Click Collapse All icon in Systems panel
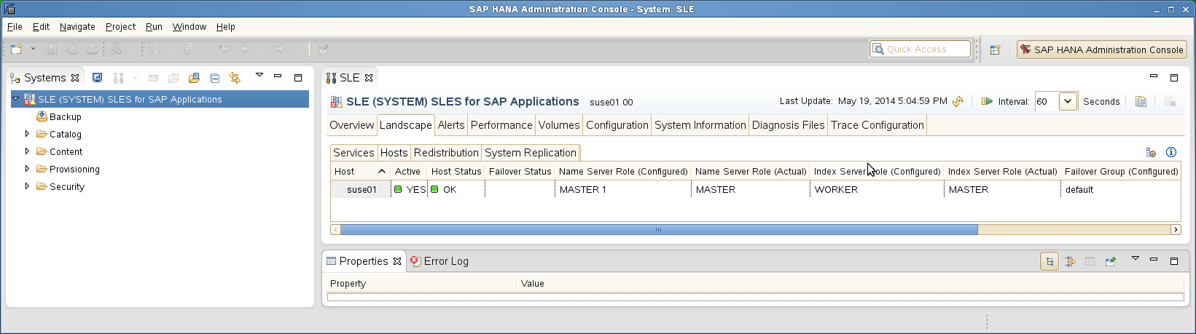This screenshot has width=1196, height=334. click(214, 78)
